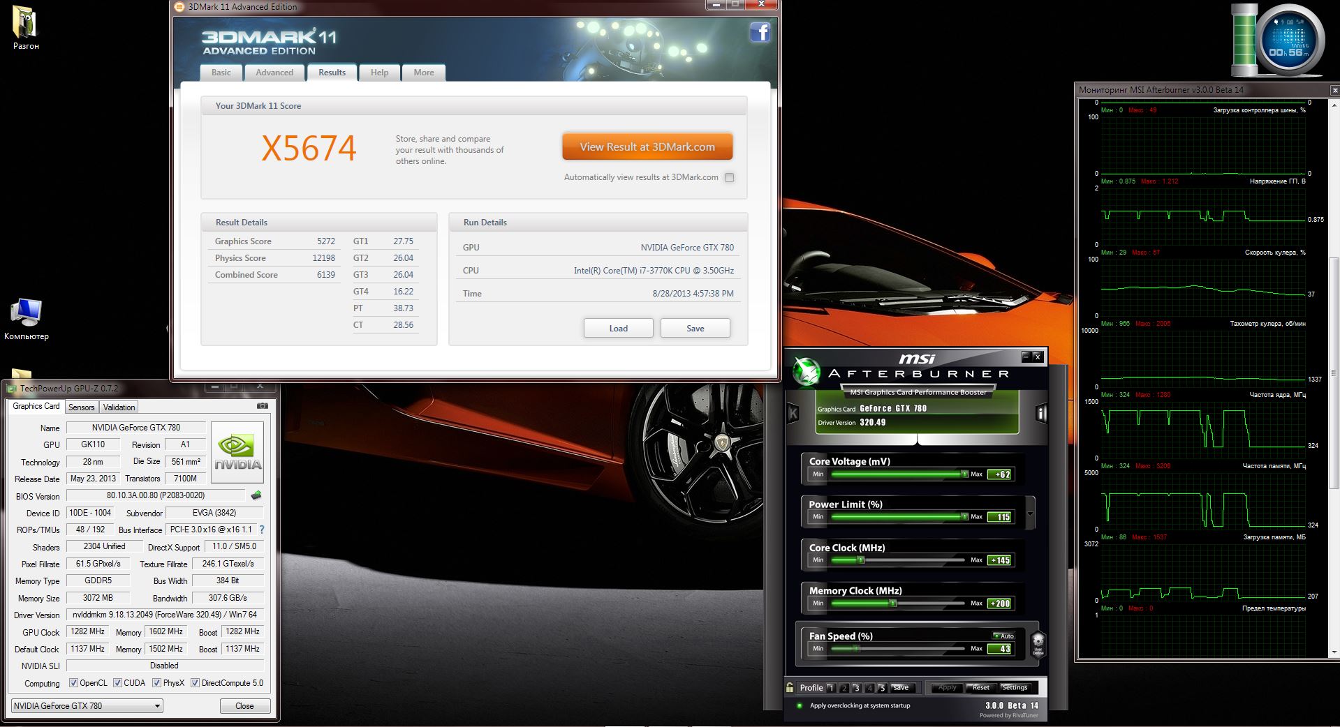Screen dimensions: 1340x727
Task: Click the Afterburner profile save button
Action: click(901, 688)
